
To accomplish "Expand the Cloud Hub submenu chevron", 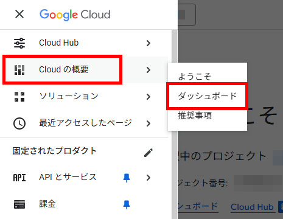I will click(148, 43).
